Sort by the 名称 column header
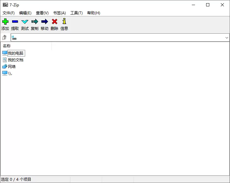The image size is (230, 183). click(x=26, y=46)
